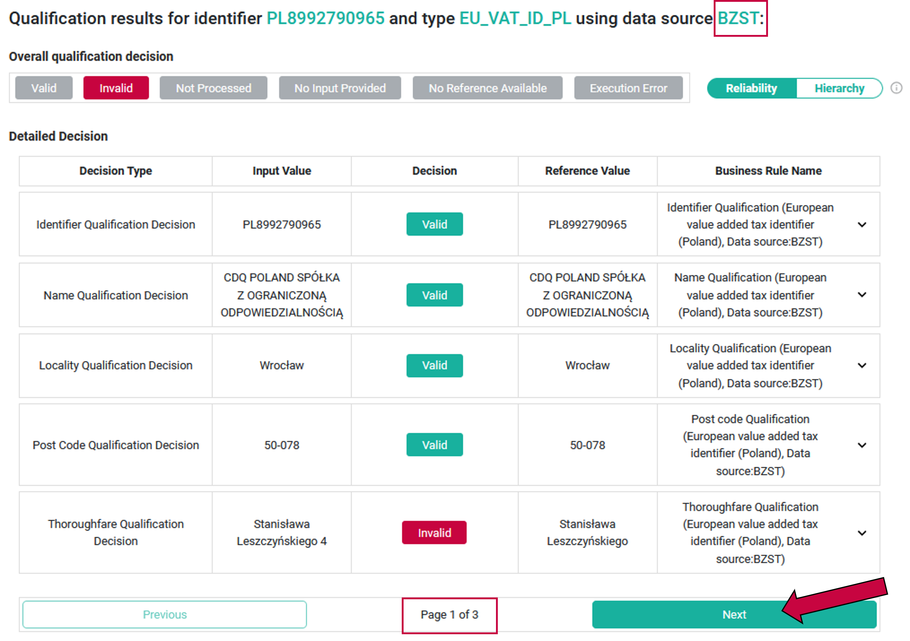Expand the Post code Qualification row chevron

pyautogui.click(x=862, y=445)
